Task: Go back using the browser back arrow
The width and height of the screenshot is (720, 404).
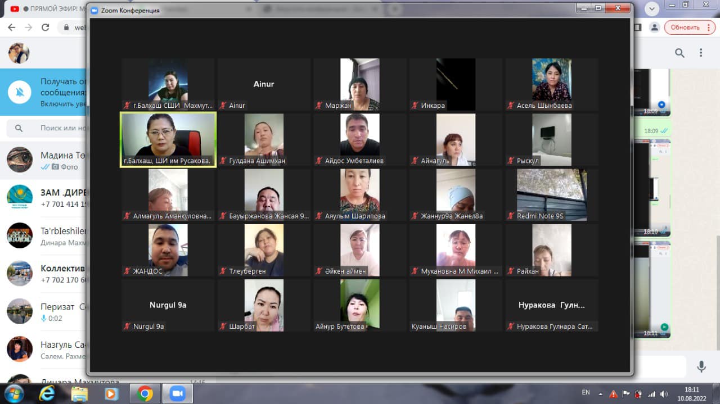Action: pos(11,28)
